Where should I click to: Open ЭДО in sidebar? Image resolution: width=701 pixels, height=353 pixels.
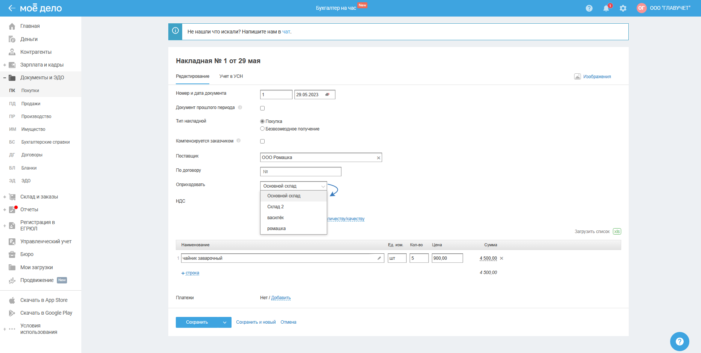point(26,181)
